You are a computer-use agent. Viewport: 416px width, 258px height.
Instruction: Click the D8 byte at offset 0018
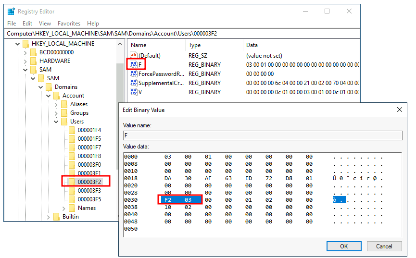(289, 178)
